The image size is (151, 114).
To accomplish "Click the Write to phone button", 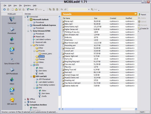I will coord(39,9).
